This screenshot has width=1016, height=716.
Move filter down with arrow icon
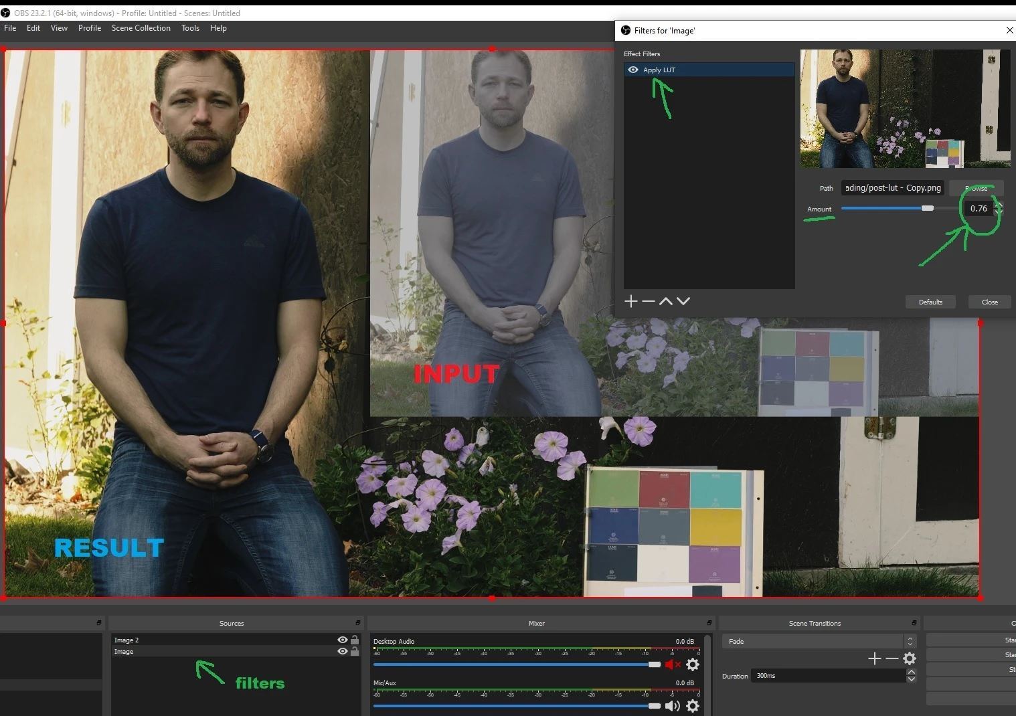point(683,301)
